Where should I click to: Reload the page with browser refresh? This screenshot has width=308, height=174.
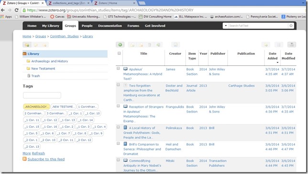(x=16, y=10)
